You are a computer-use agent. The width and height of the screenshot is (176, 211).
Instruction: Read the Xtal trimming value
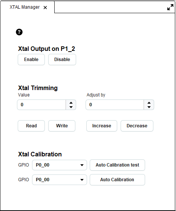click(x=31, y=126)
